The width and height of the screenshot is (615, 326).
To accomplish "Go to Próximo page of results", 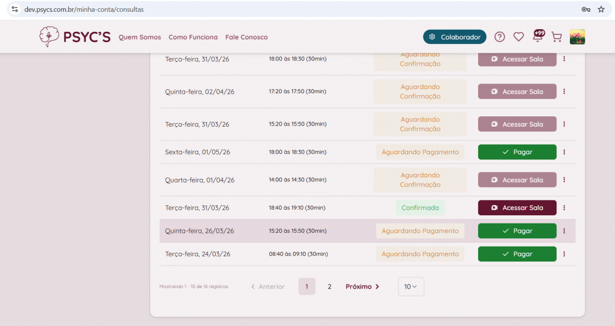I will (362, 287).
